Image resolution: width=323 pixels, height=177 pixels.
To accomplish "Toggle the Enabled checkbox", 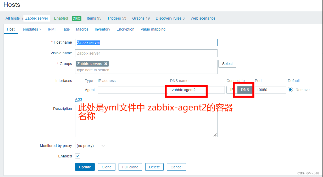I will [x=77, y=156].
